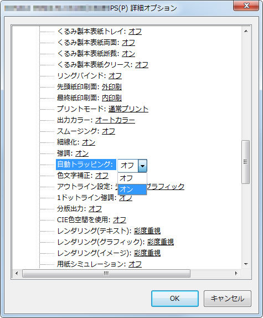The image size is (263, 318).
Task: Select the レンダリング(テキスト) label
Action: tap(94, 231)
